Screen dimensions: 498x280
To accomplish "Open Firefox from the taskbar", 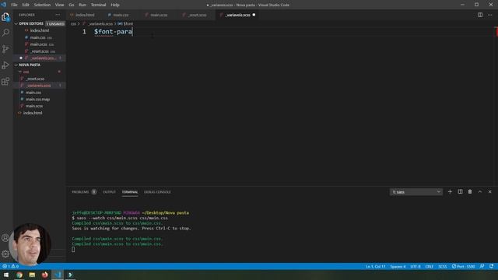I will coord(45,275).
